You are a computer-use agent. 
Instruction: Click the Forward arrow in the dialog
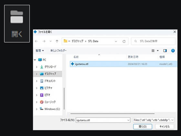point(44,41)
